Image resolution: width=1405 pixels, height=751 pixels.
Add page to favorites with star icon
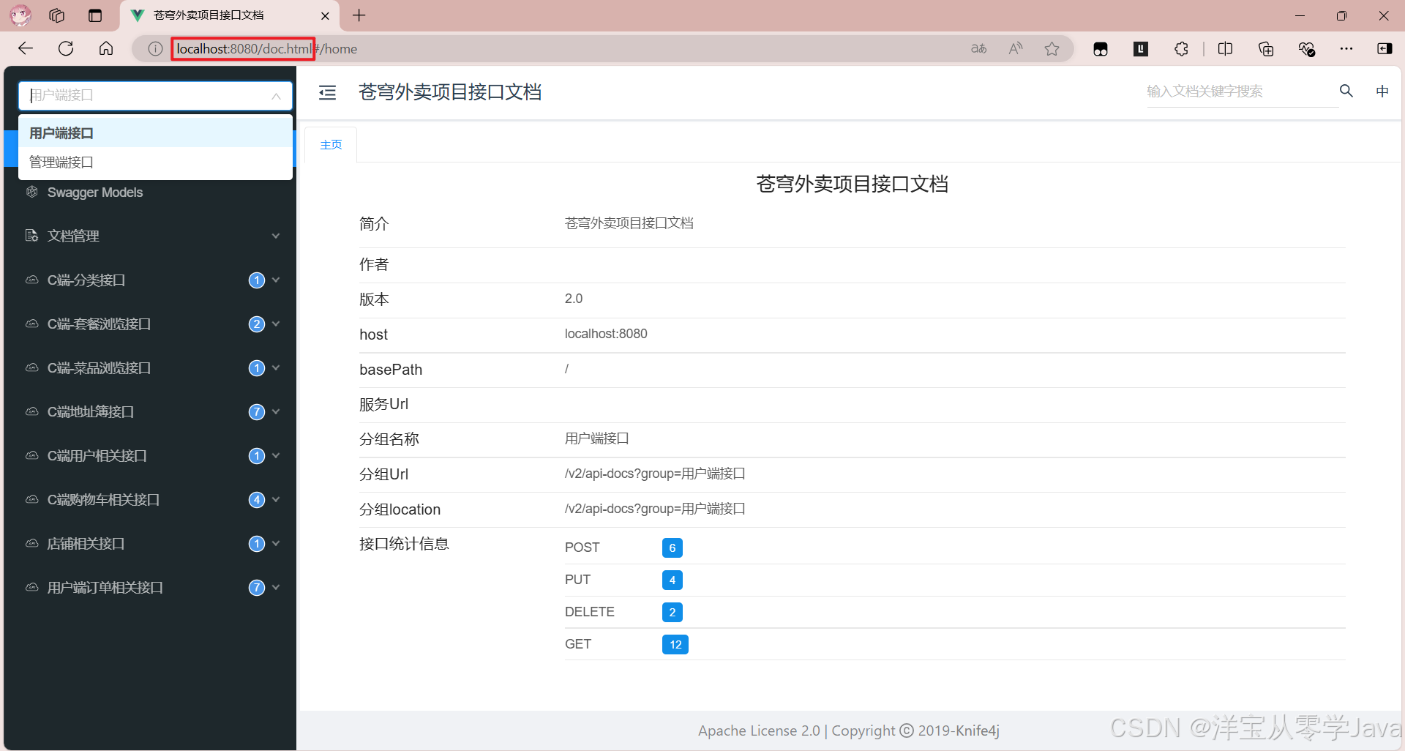pyautogui.click(x=1052, y=49)
